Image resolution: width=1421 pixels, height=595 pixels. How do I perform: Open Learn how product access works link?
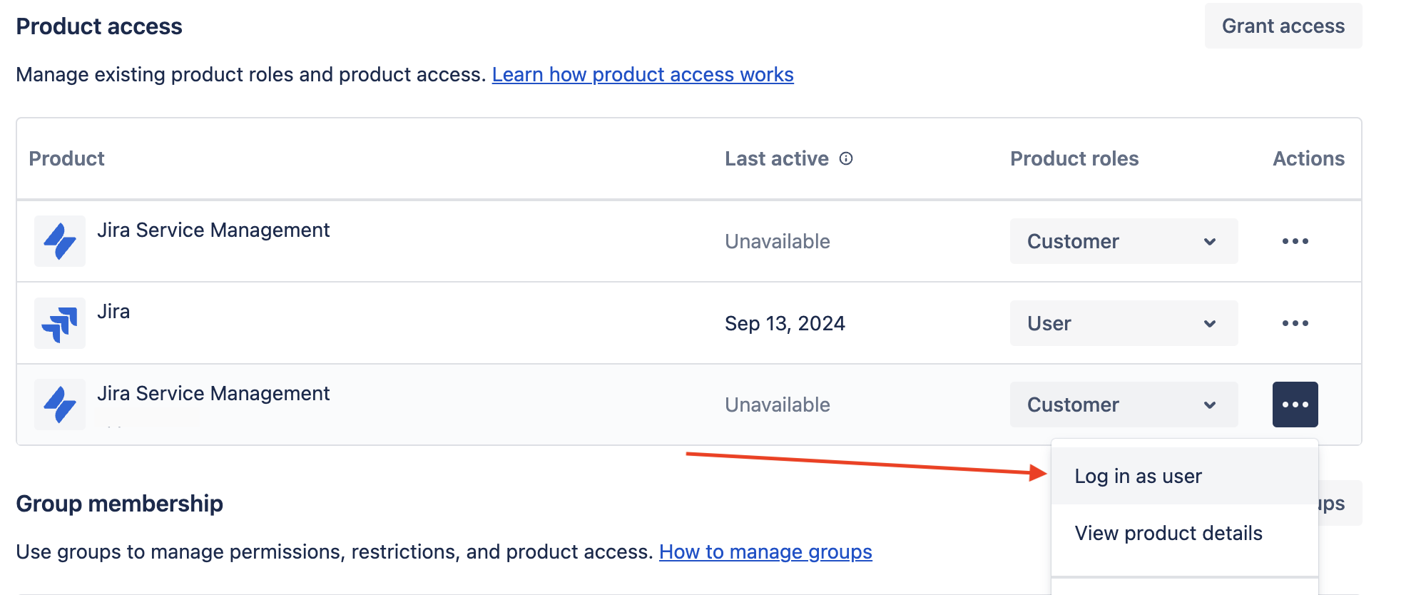click(x=643, y=74)
